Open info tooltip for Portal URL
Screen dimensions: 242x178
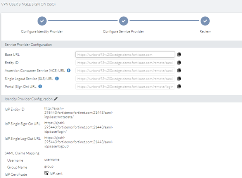click(x=40, y=86)
